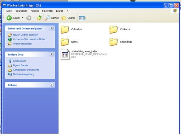This screenshot has width=181, height=136.
Task: Click the views layout icon
Action: (82, 18)
